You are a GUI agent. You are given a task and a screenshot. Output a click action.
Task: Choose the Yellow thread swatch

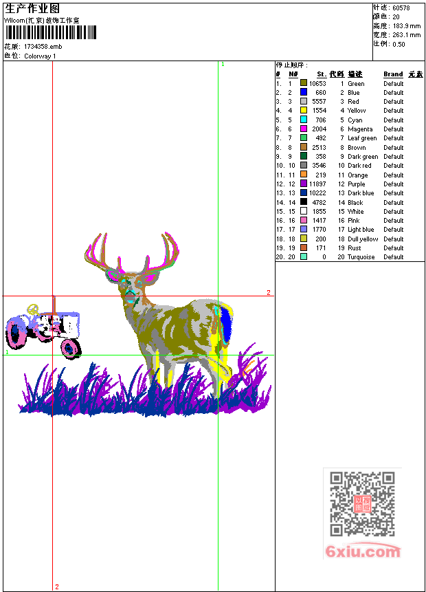tap(304, 110)
